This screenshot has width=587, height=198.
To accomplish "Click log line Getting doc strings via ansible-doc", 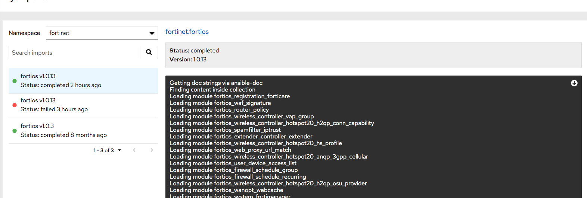I will point(216,83).
